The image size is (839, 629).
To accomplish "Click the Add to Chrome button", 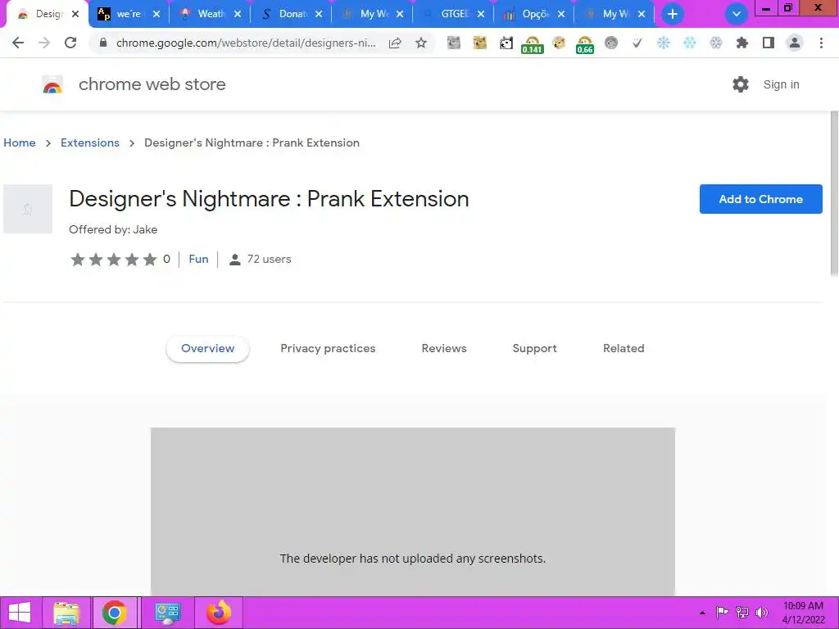I will coord(760,199).
